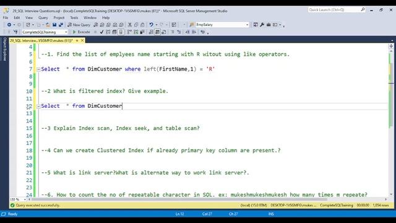Click the split-window handle above the scrollbar
Image resolution: width=396 pixels, height=223 pixels.
(391, 46)
